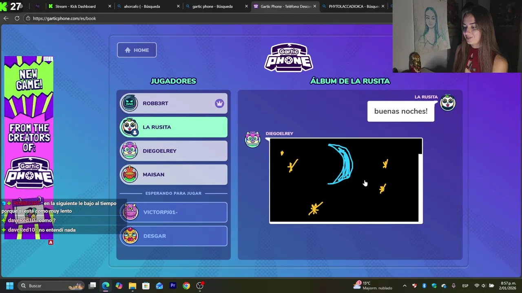Click the Gartic Phone logo
Viewport: 522px width, 293px height.
click(289, 57)
